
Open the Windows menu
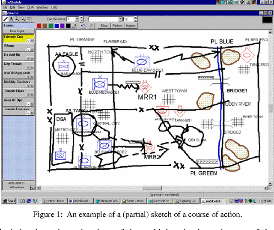click(x=42, y=8)
